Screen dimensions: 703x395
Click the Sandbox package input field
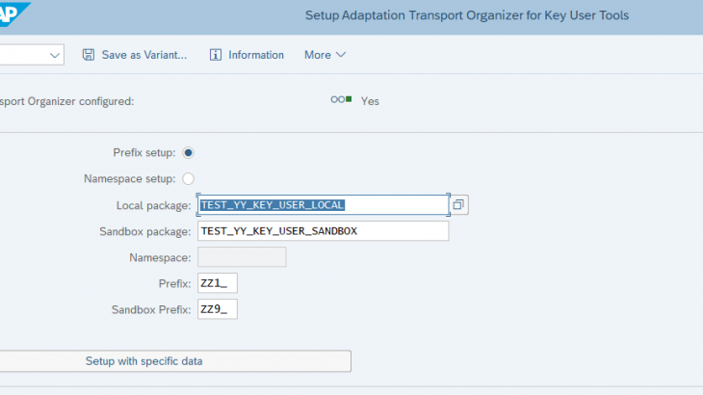click(323, 231)
